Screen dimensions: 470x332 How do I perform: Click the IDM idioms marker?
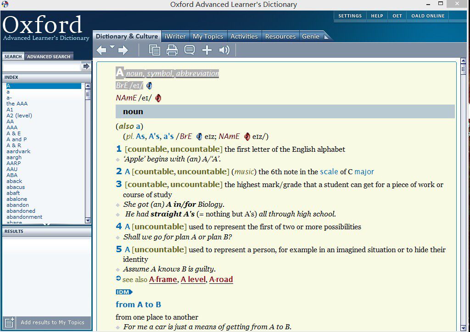pyautogui.click(x=124, y=292)
